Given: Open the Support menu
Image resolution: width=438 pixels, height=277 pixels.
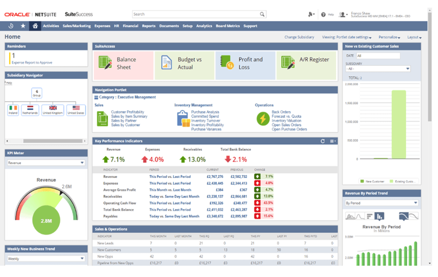Looking at the screenshot, I should click(x=250, y=26).
